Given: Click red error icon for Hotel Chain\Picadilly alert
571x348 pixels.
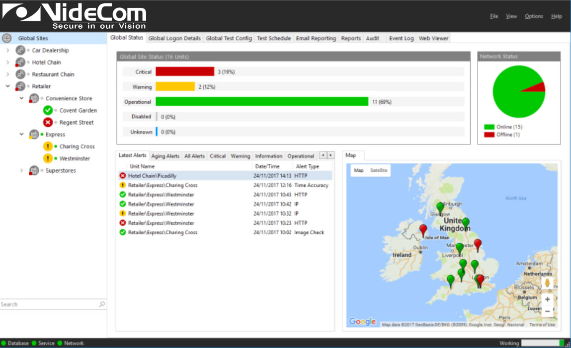Looking at the screenshot, I should point(123,176).
